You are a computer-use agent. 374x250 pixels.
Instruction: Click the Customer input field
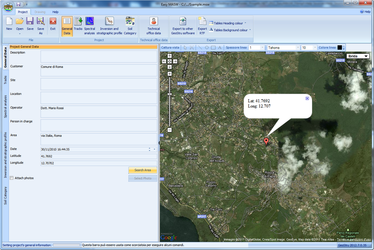click(99, 70)
